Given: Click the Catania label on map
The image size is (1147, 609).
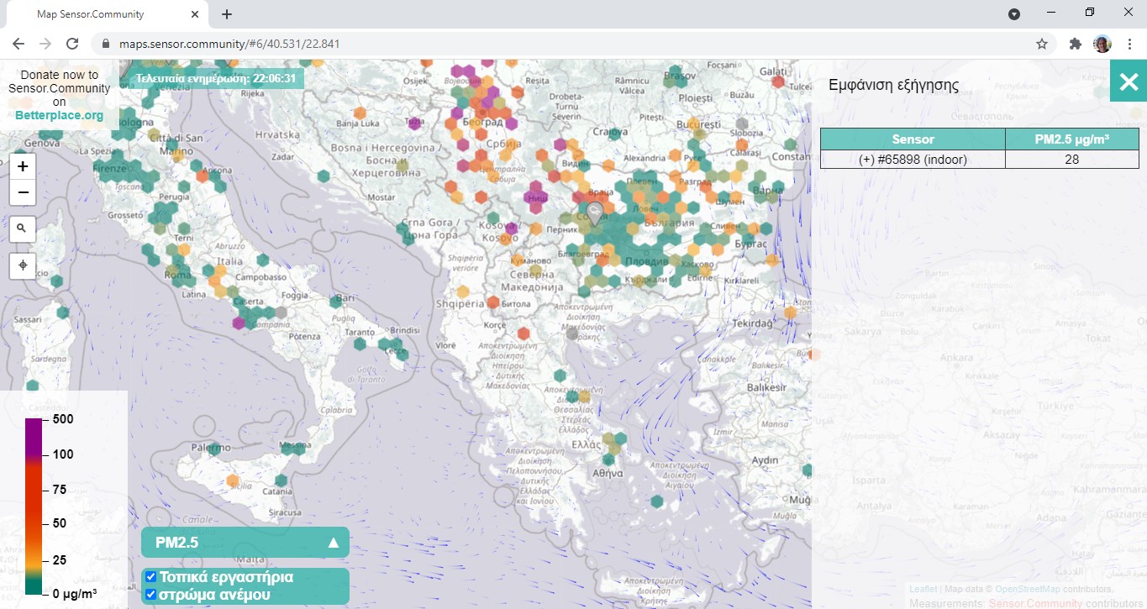Looking at the screenshot, I should coord(277,491).
